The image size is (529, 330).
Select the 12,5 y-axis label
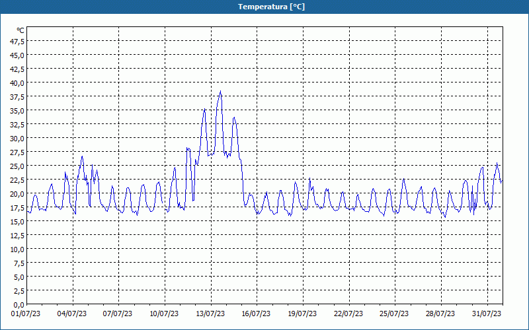pyautogui.click(x=18, y=236)
